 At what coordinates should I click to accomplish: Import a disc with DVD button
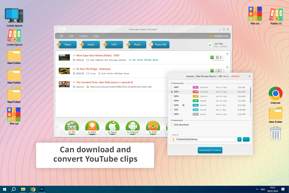(x=113, y=45)
